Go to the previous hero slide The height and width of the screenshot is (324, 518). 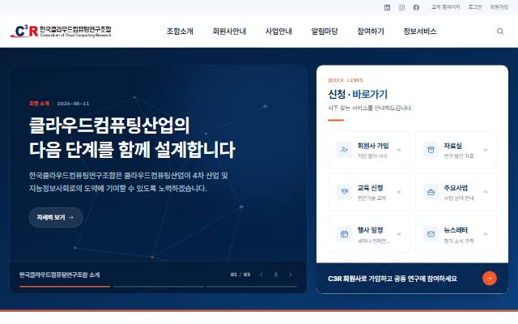pyautogui.click(x=261, y=275)
